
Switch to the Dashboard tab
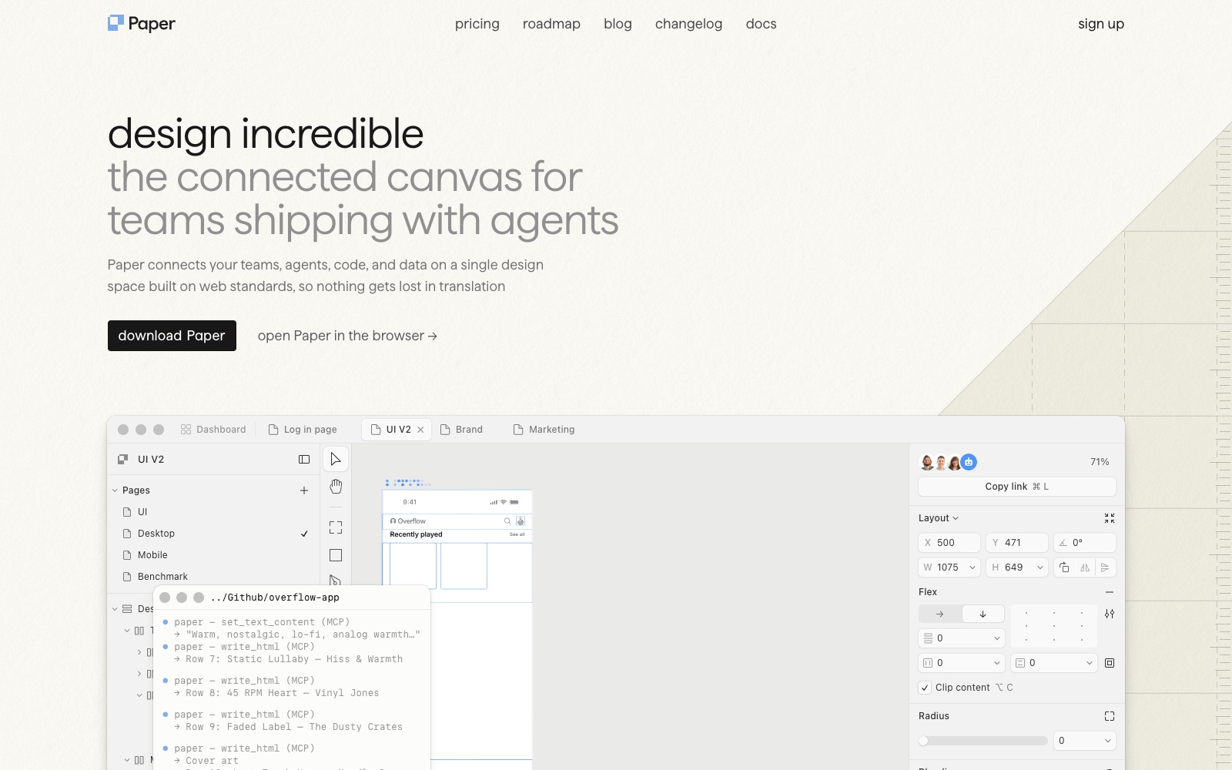point(213,430)
